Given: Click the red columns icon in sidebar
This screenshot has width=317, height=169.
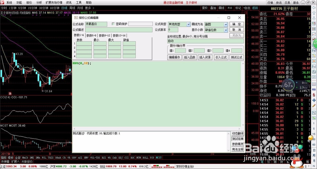Looking at the screenshot, I should 314,29.
